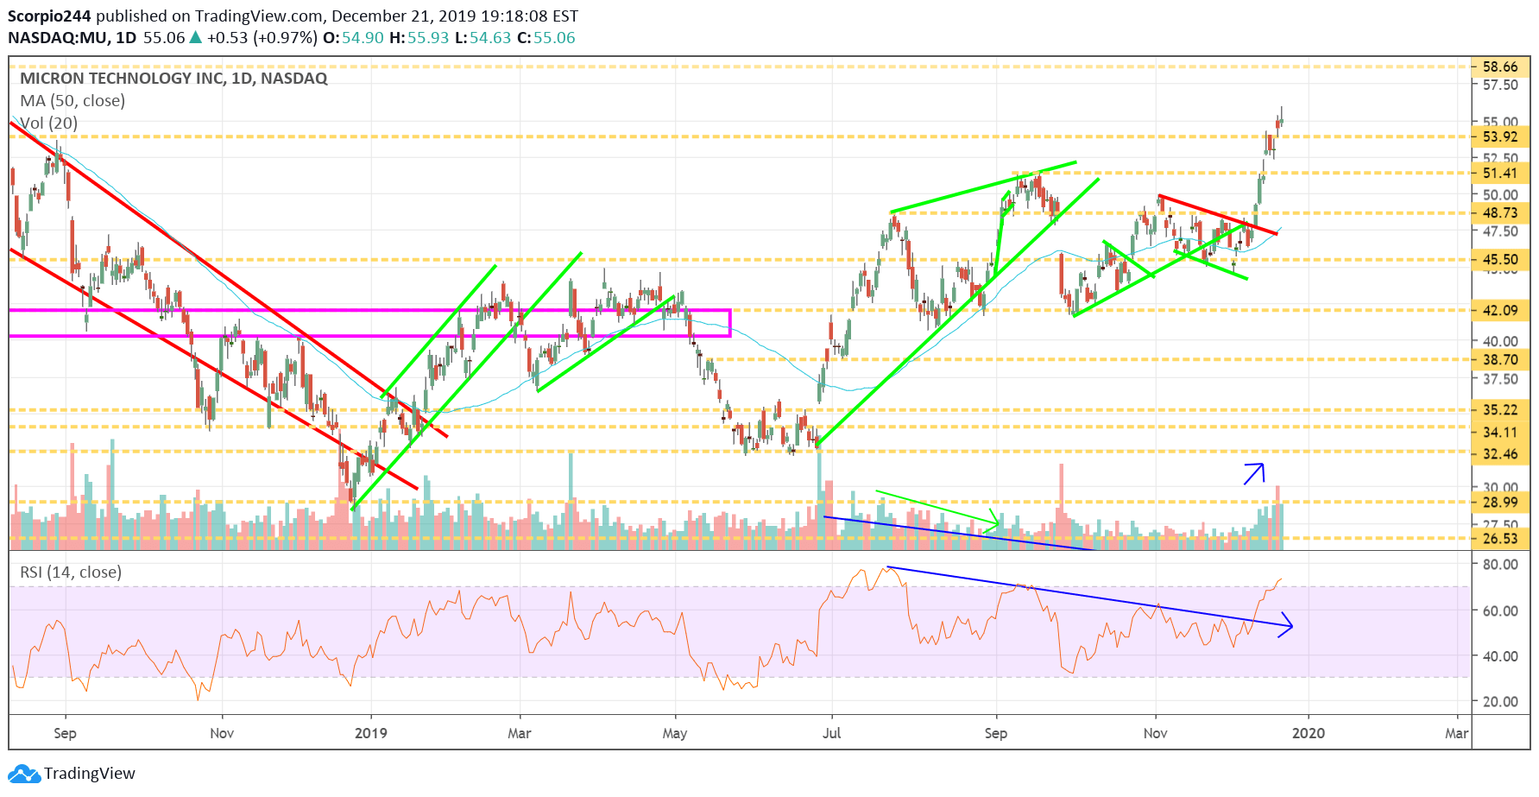Viewport: 1539px width, 797px height.
Task: Select the MICRON TECHNOLOGY INC chart title
Action: tap(173, 79)
